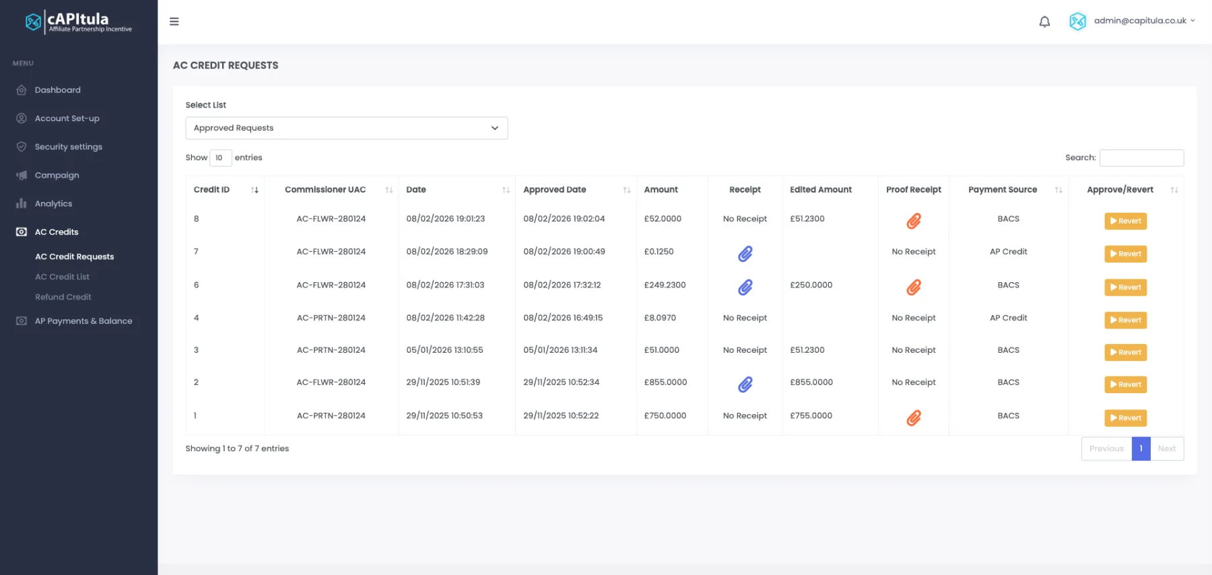Image resolution: width=1212 pixels, height=575 pixels.
Task: Click the cAPItula logo
Action: (x=78, y=22)
